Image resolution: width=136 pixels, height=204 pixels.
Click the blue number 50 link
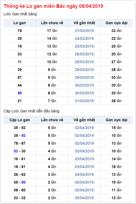coord(23,182)
